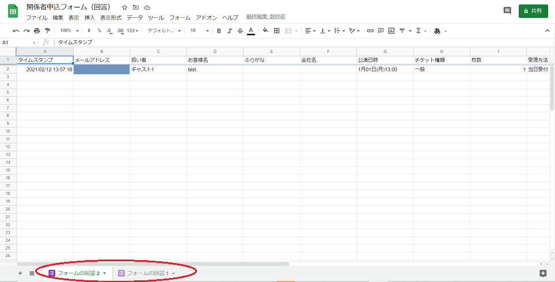Viewport: 555px width, 282px height.
Task: Toggle strikethrough formatting
Action: point(240,31)
